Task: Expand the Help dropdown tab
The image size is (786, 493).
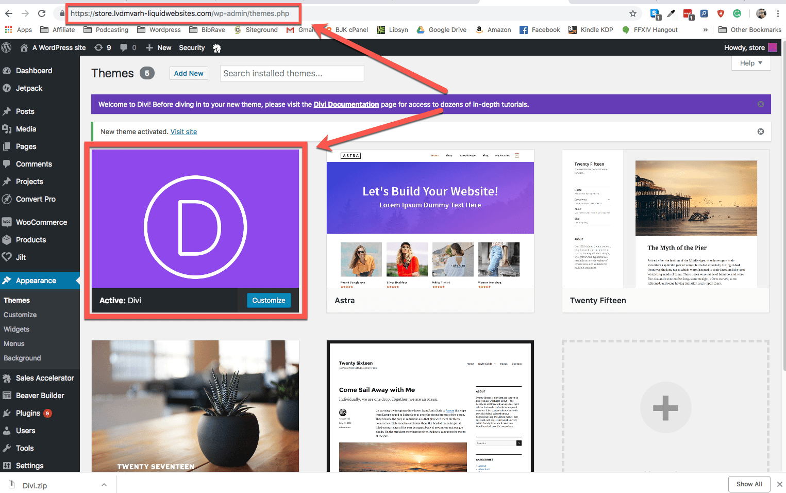Action: [751, 63]
